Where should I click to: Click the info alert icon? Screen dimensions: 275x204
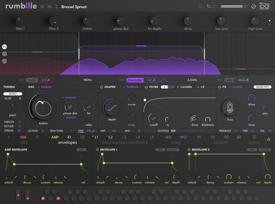pos(200,6)
